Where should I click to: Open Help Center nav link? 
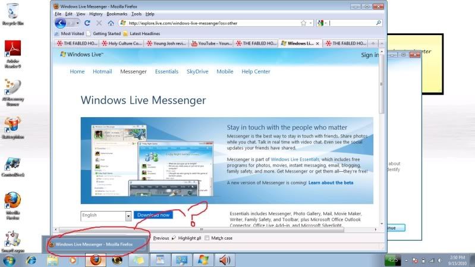point(256,71)
